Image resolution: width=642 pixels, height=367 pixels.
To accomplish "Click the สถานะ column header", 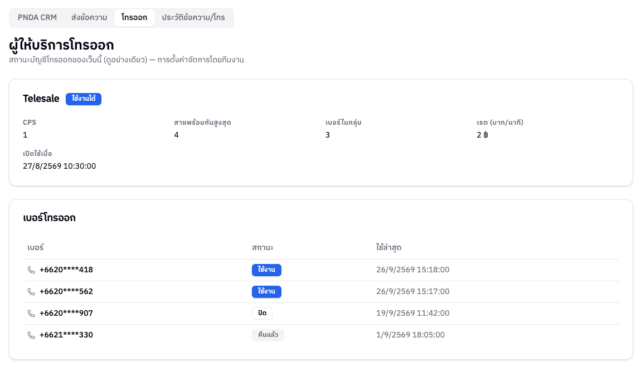I will [263, 247].
